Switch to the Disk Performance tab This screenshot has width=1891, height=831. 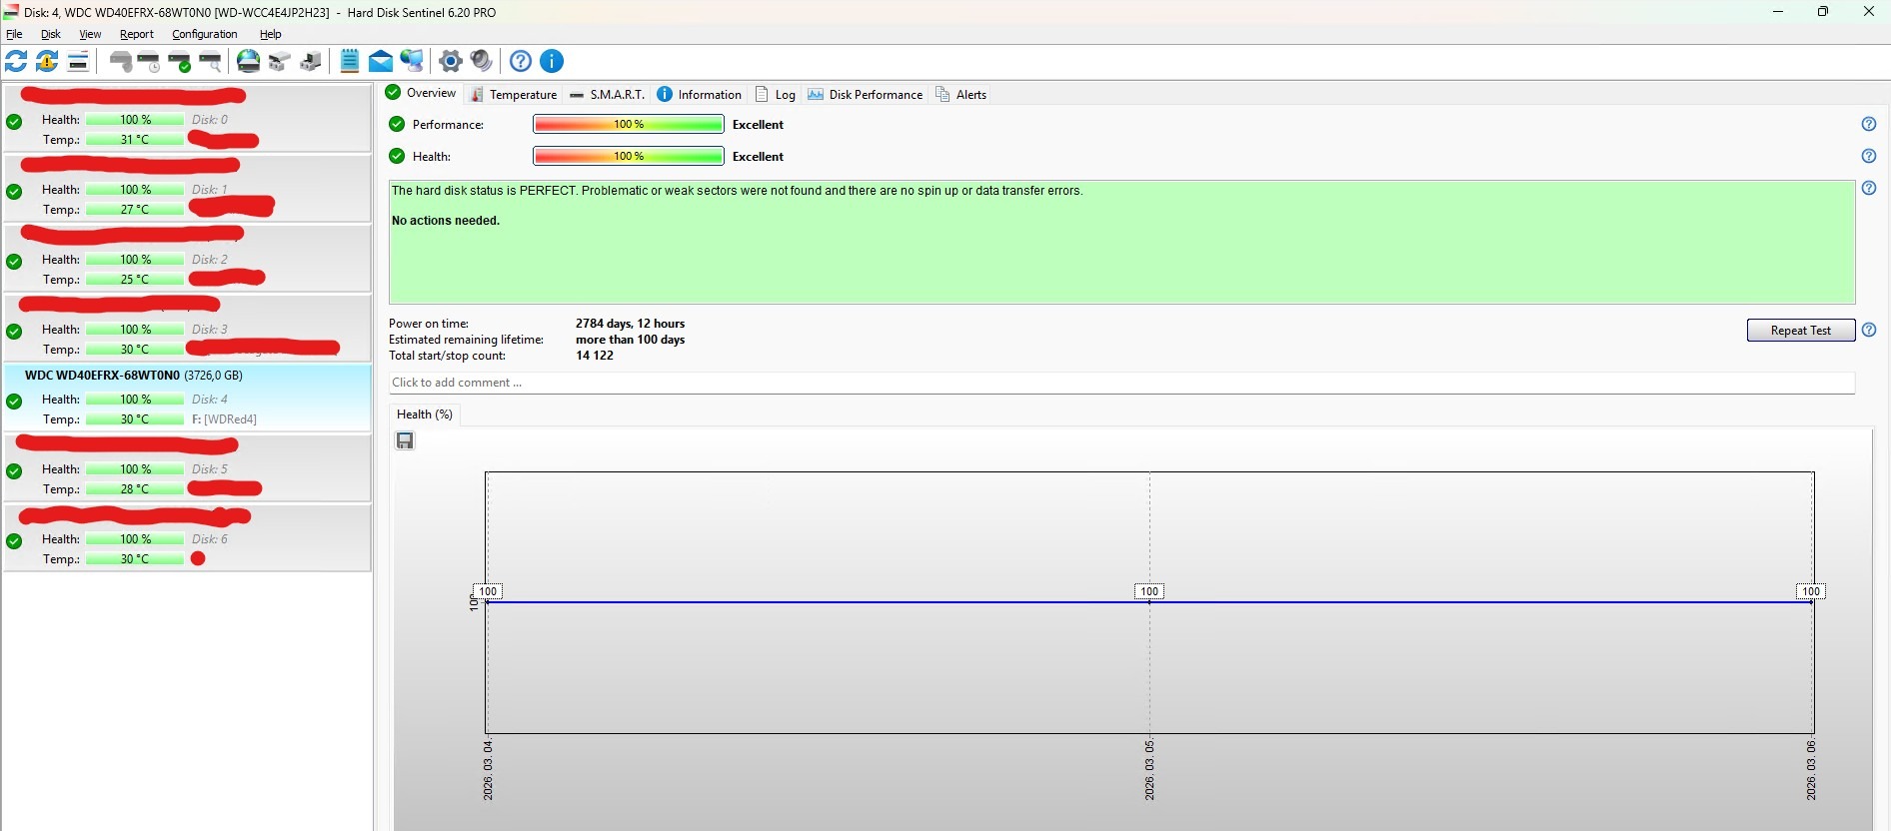point(866,94)
